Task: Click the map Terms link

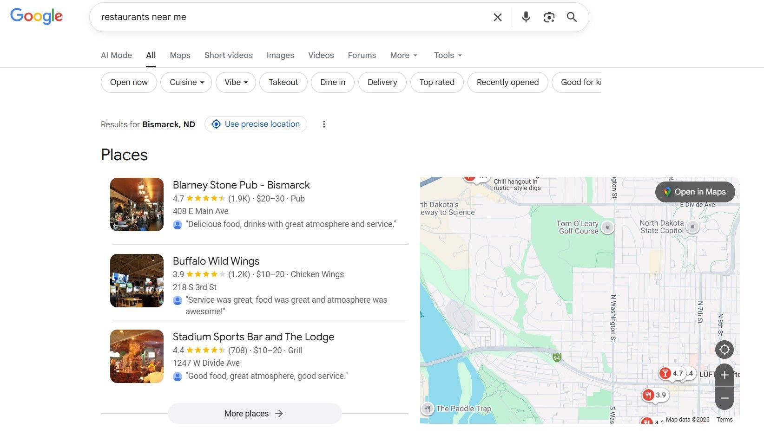Action: [x=724, y=420]
